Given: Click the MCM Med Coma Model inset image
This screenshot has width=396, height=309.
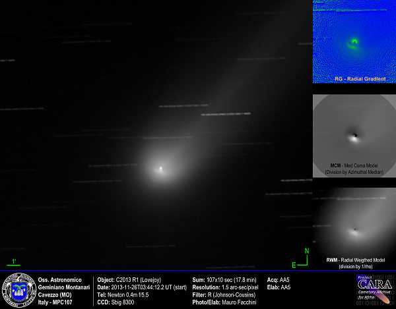Looking at the screenshot, I should click(x=354, y=136).
